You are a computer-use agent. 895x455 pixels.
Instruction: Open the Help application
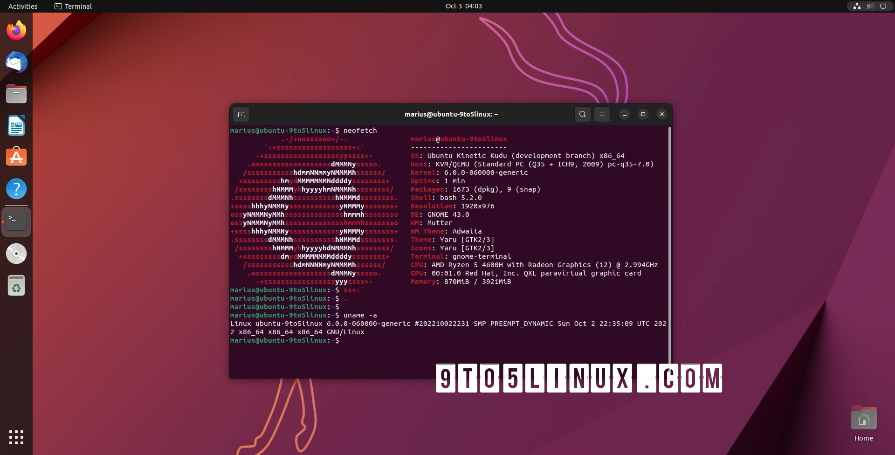point(16,189)
